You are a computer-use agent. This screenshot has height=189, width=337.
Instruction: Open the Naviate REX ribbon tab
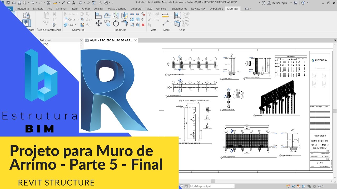tap(198, 9)
